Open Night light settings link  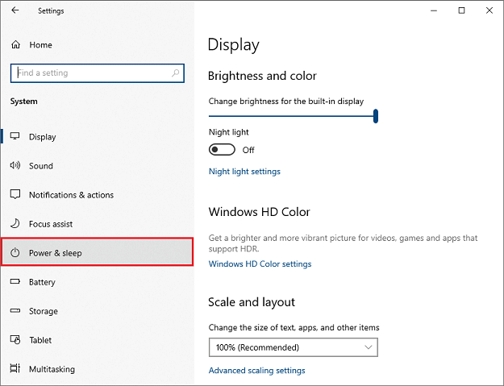pos(244,172)
